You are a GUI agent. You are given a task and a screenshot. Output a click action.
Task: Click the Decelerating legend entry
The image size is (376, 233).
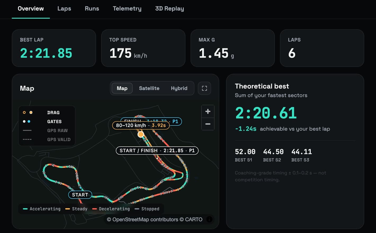pos(111,209)
